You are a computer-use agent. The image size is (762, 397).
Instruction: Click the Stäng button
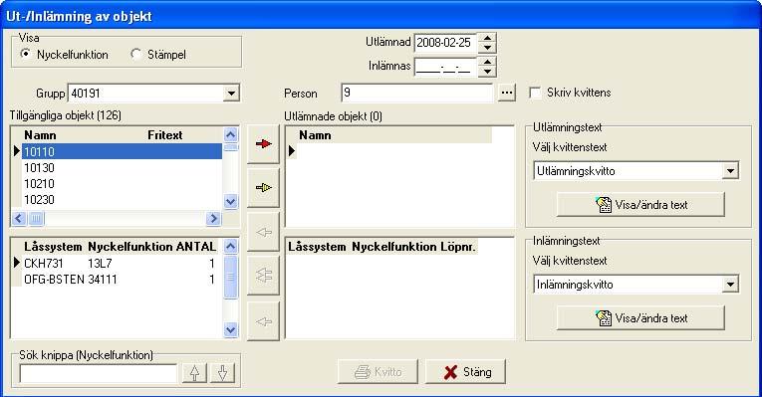point(465,372)
